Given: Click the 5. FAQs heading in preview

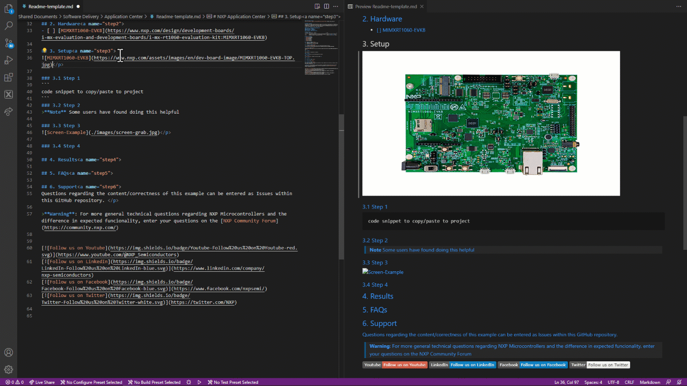Looking at the screenshot, I should 375,310.
